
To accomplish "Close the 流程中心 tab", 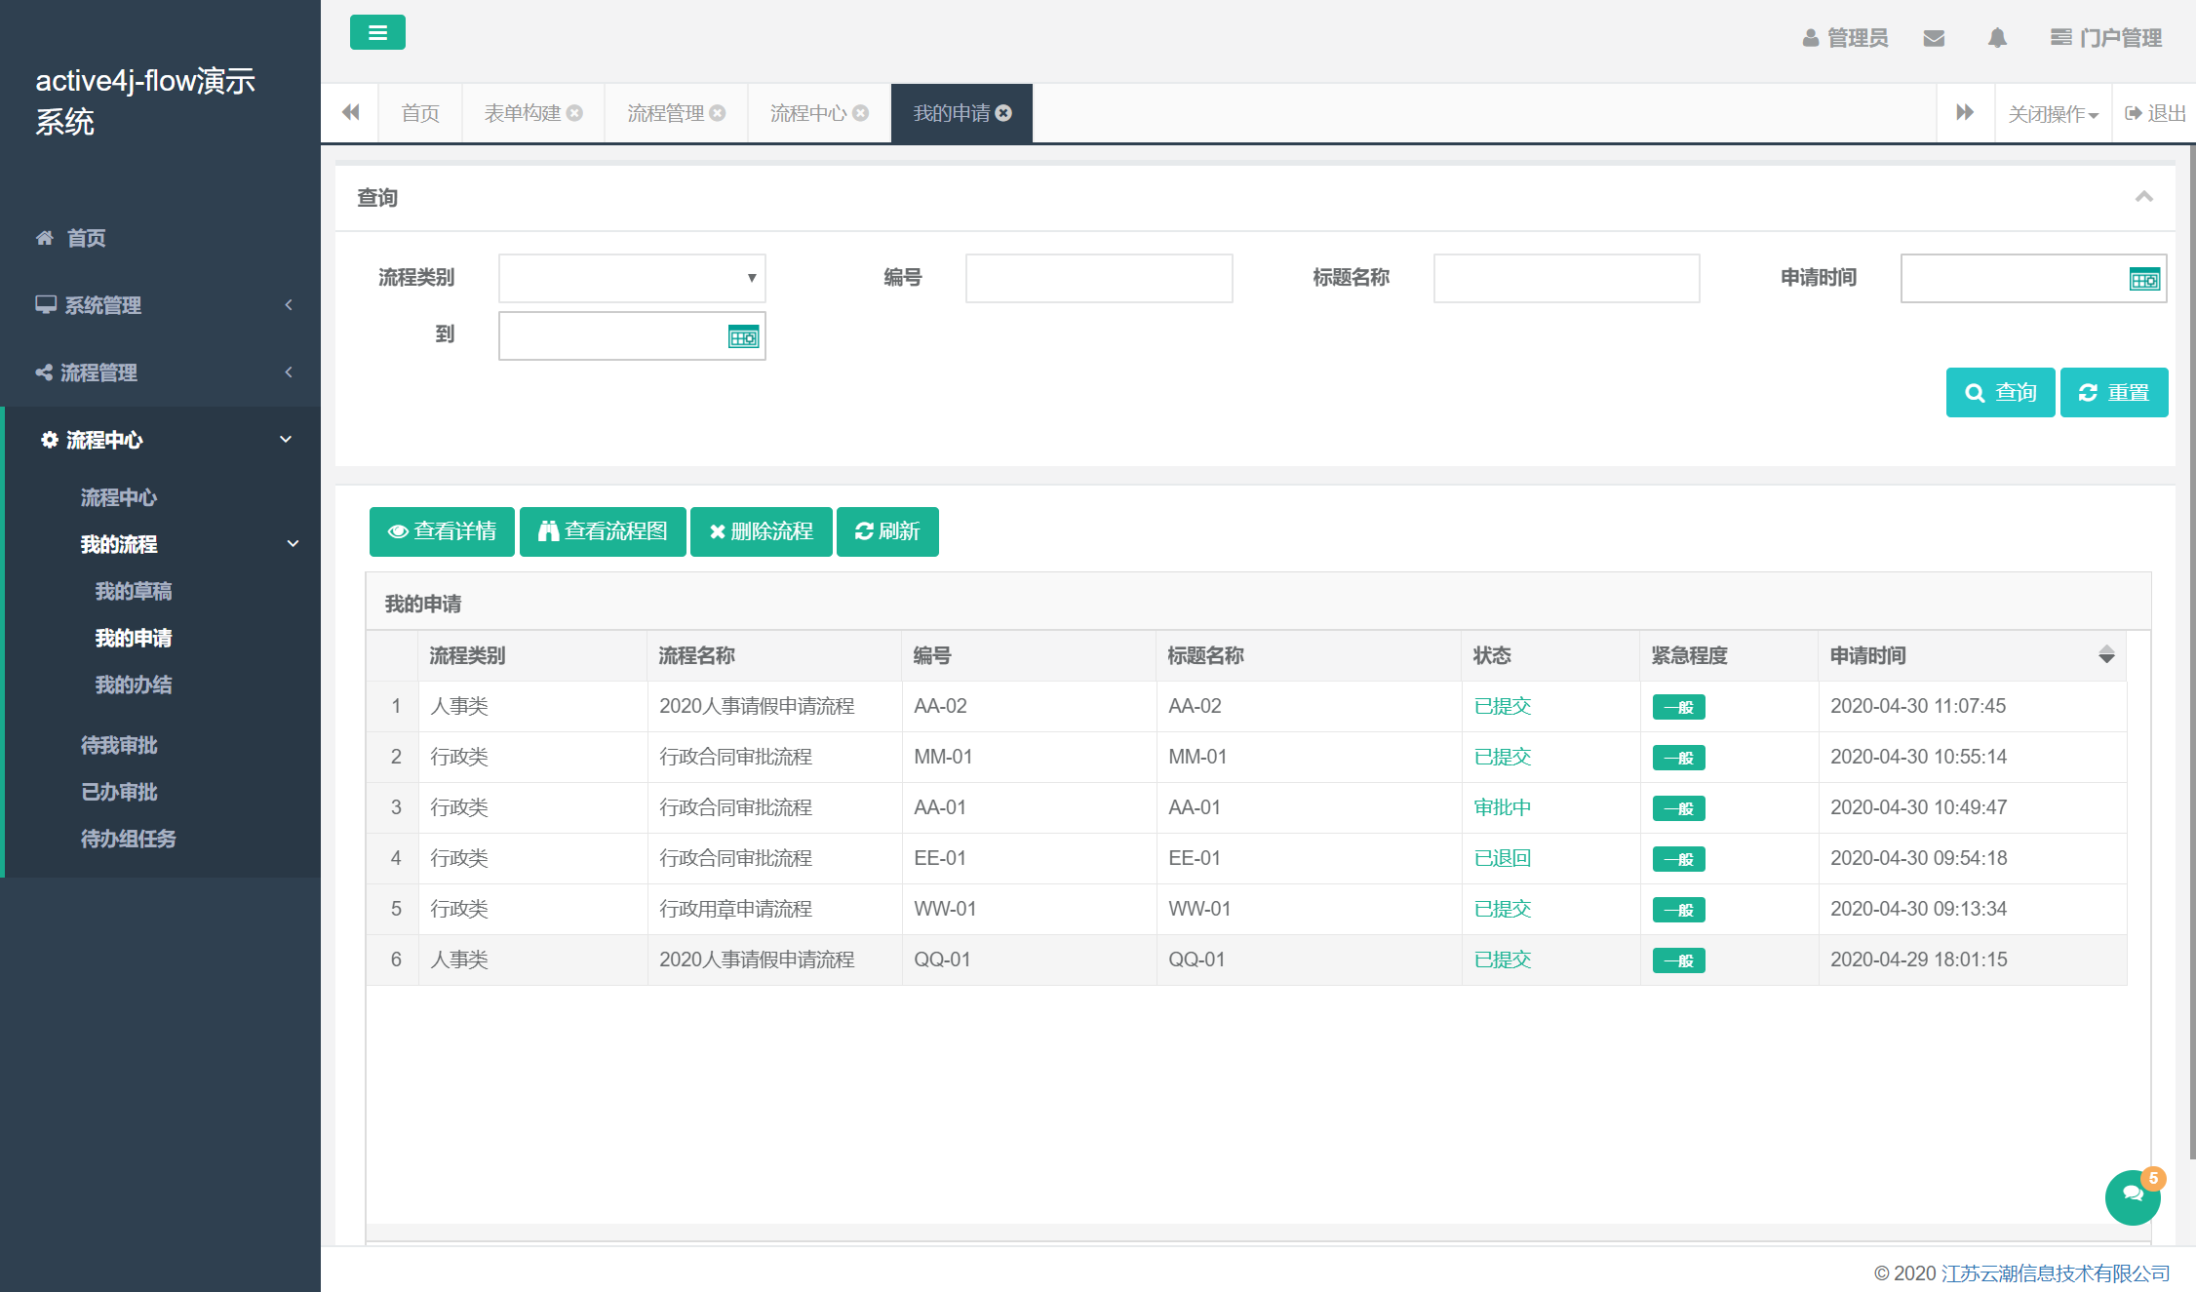I will pyautogui.click(x=861, y=113).
